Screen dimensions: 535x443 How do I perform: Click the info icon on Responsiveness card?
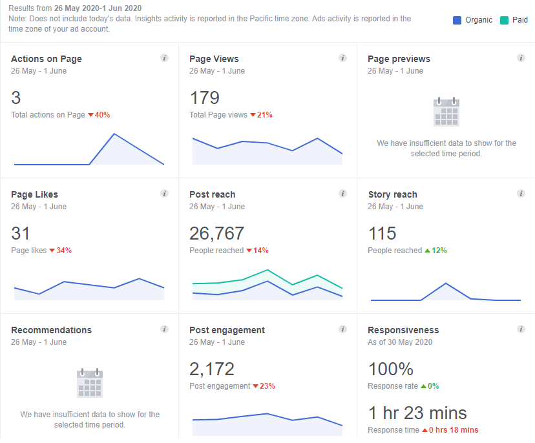(521, 329)
